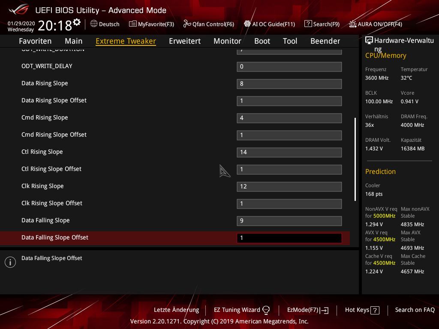The image size is (439, 329).
Task: Click the EzMode exit arrow icon
Action: [324, 310]
